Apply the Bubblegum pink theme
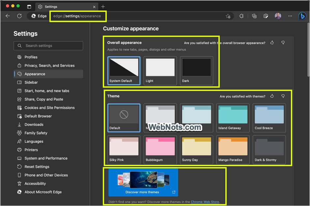This screenshot has height=206, width=310. point(160,150)
